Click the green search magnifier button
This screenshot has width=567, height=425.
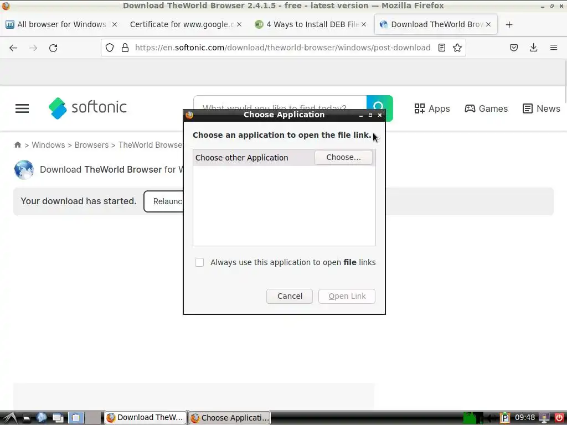pyautogui.click(x=379, y=108)
